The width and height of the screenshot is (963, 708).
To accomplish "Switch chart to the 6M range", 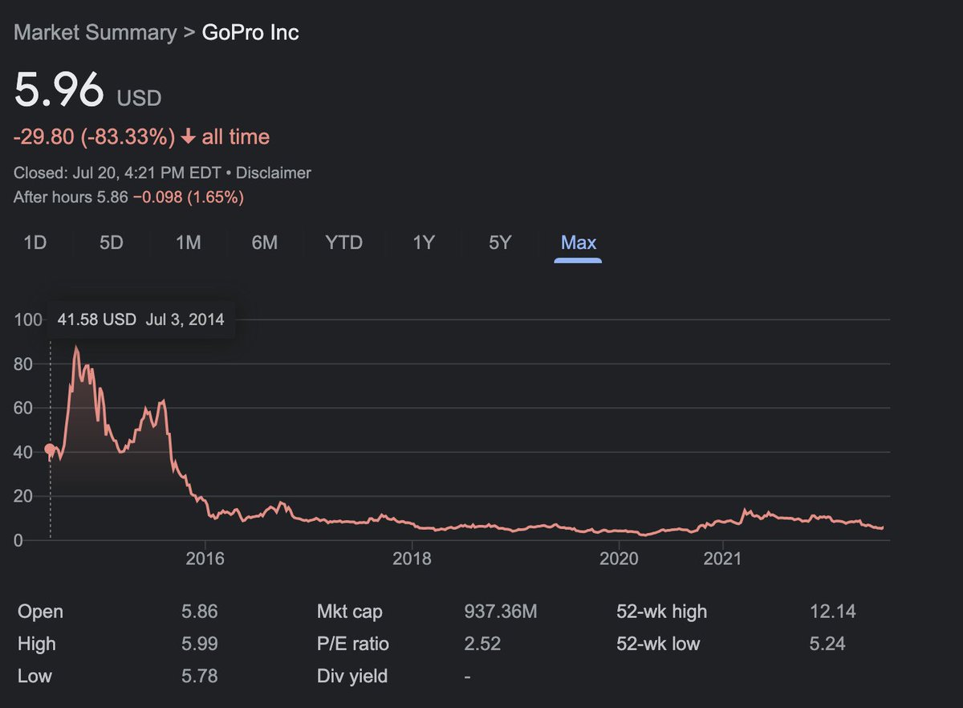I will tap(264, 242).
